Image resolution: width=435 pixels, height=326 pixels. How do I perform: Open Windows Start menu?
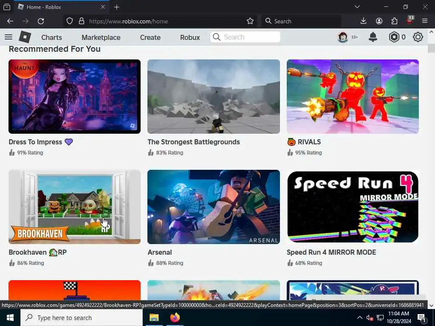pos(10,318)
